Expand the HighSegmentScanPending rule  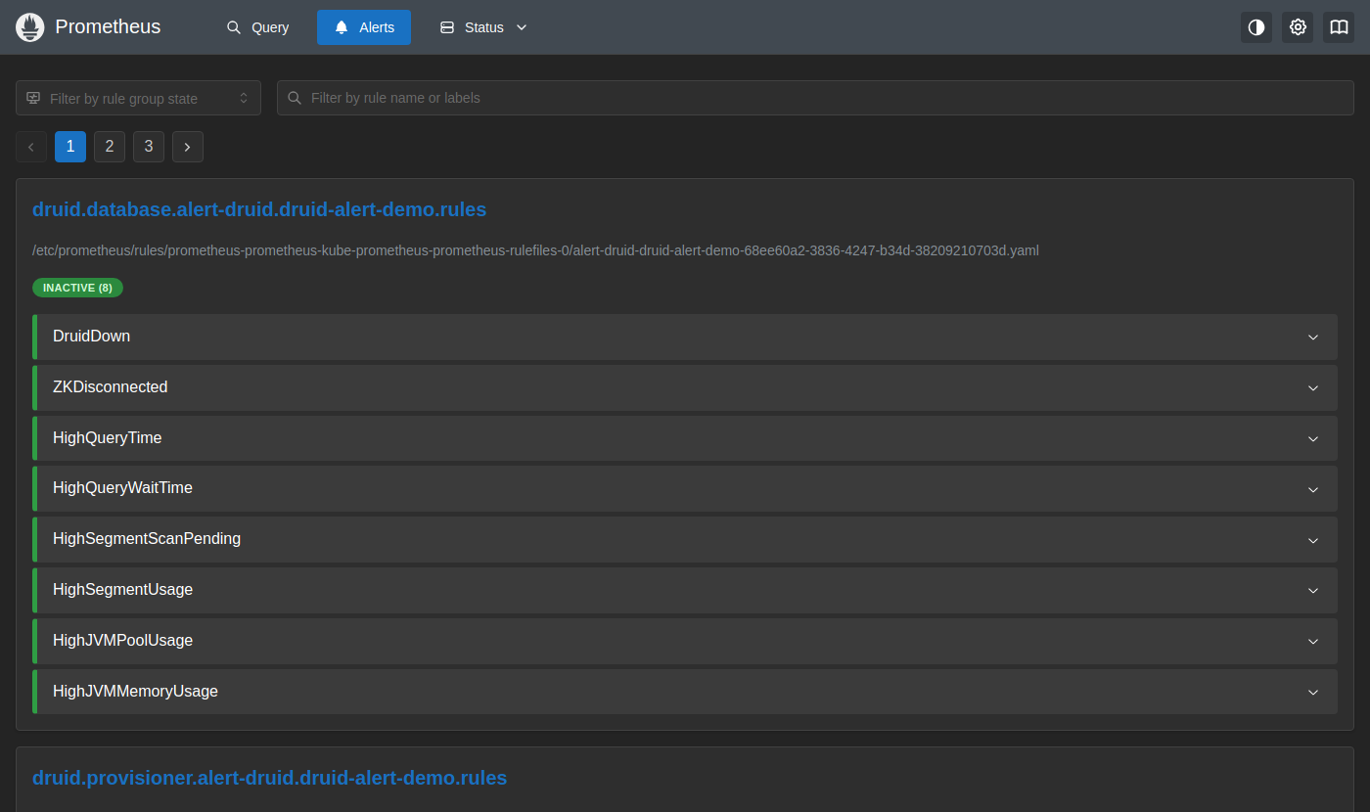685,539
